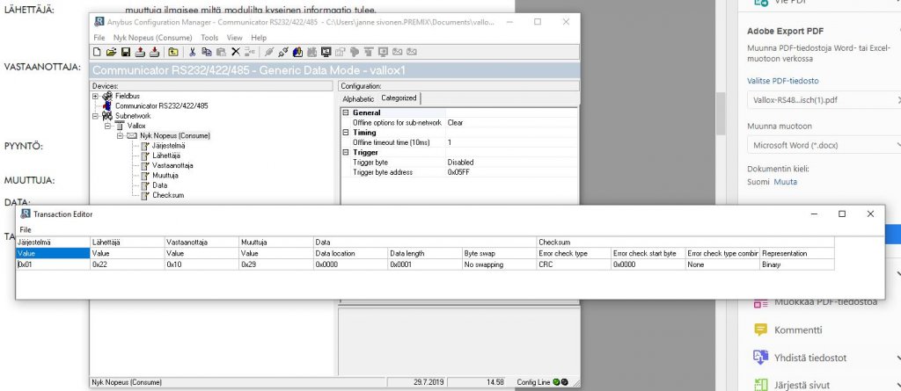Open the Muunna muotoon format dropdown
The image size is (901, 391).
823,146
